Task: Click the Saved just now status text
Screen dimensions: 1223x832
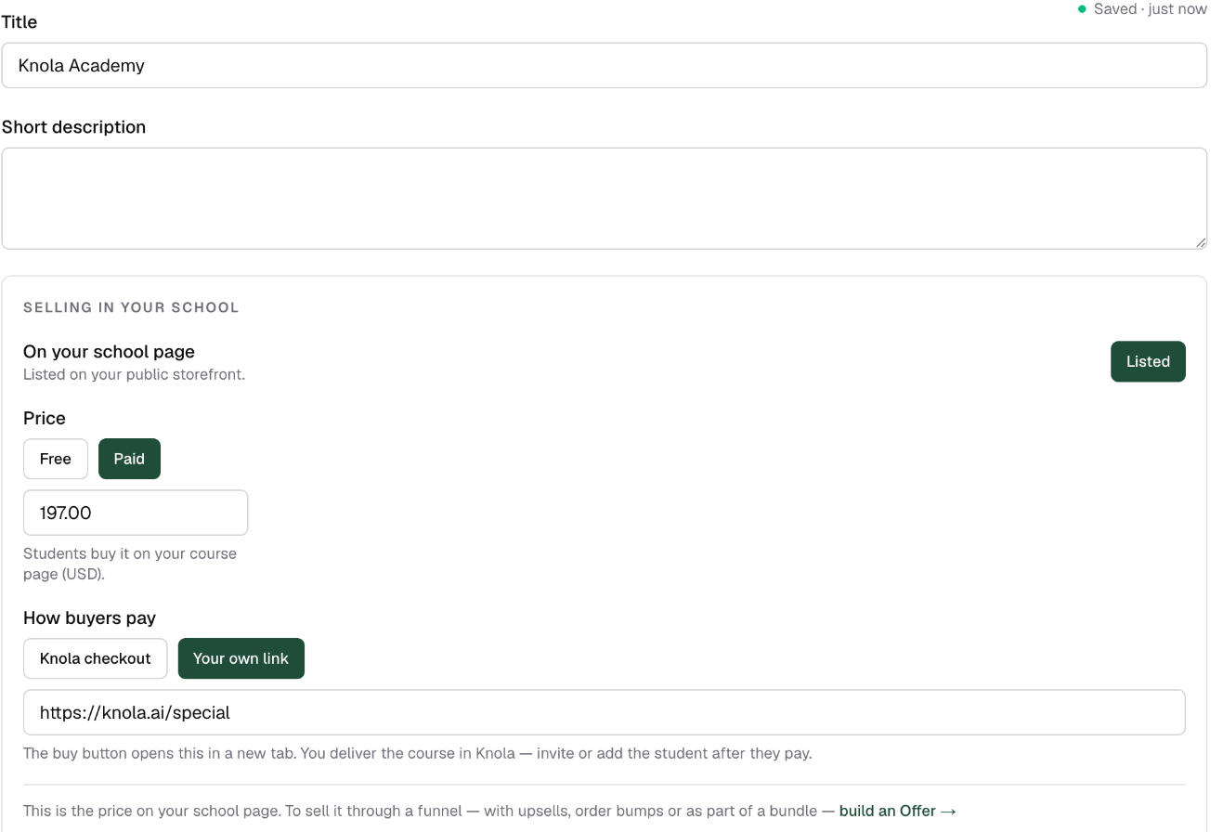Action: [1151, 9]
